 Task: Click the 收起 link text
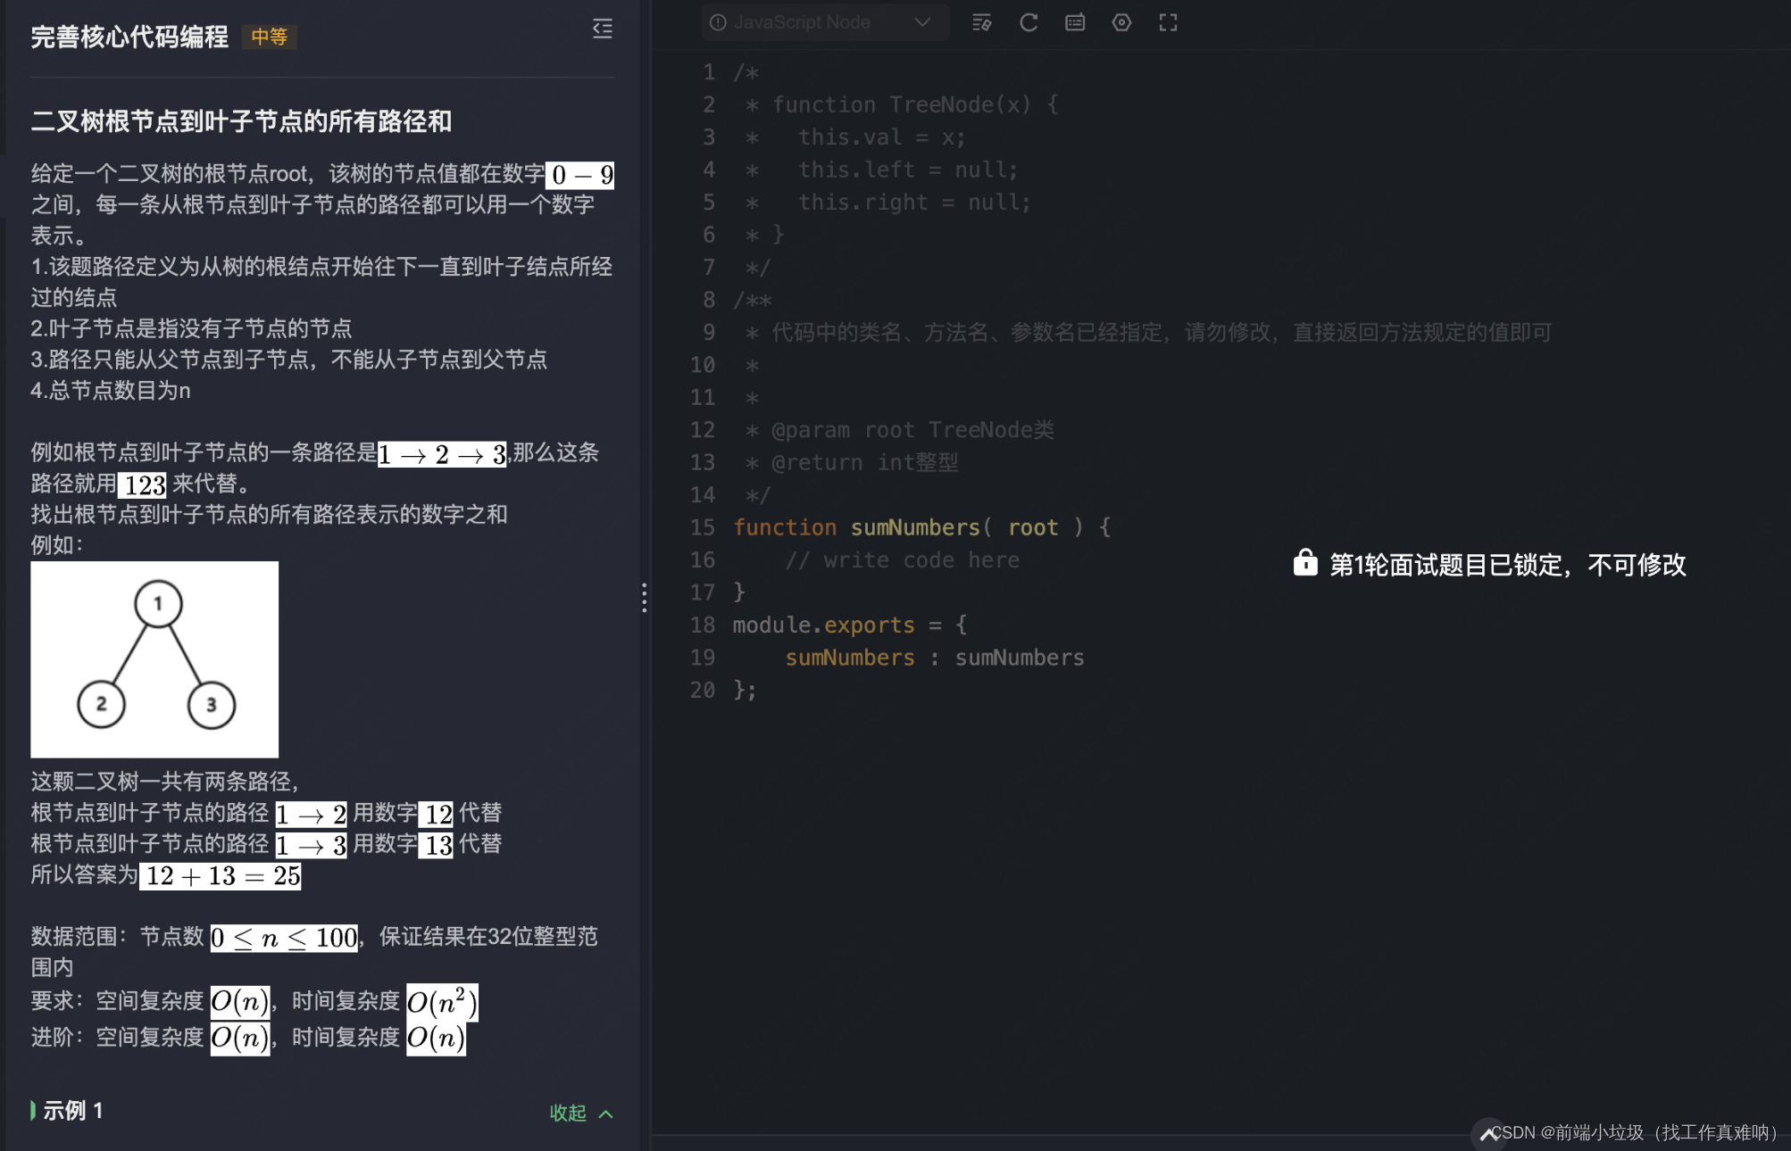568,1113
